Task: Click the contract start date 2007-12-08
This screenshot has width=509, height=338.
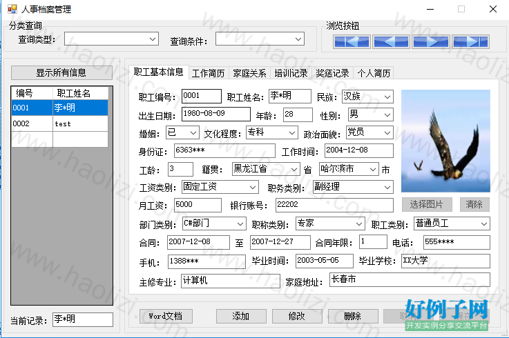Action: pyautogui.click(x=198, y=242)
